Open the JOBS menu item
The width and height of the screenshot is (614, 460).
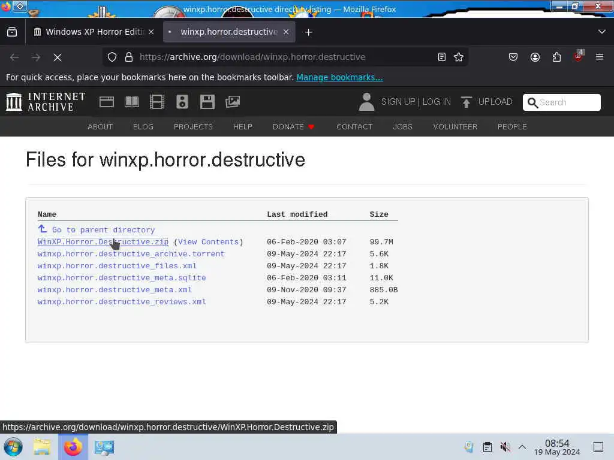[402, 127]
